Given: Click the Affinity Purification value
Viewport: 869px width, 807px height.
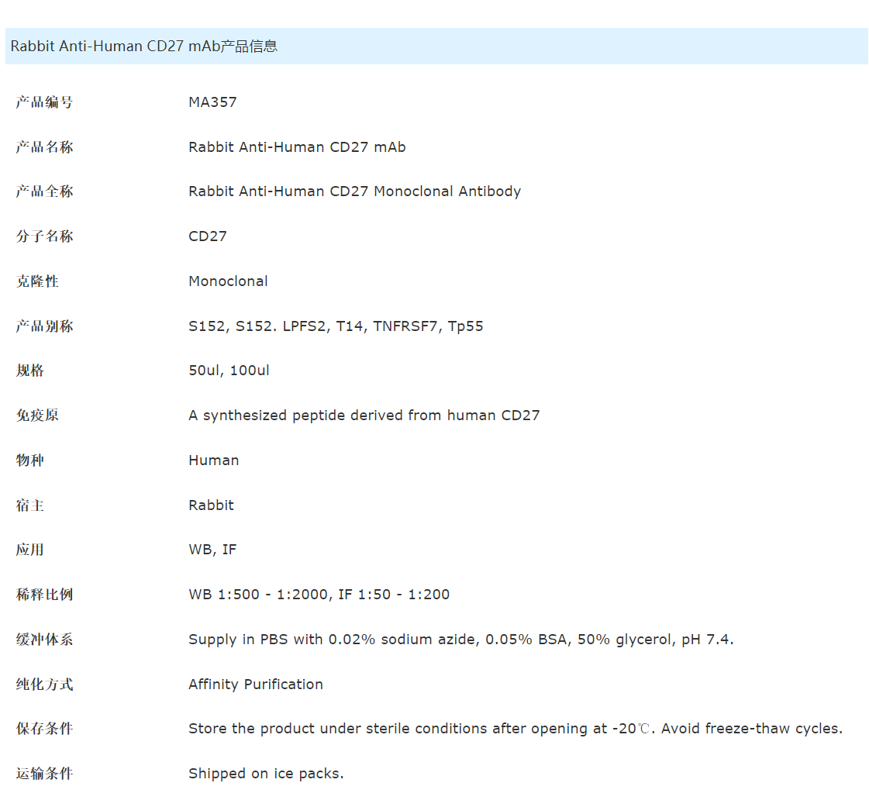Looking at the screenshot, I should 255,685.
